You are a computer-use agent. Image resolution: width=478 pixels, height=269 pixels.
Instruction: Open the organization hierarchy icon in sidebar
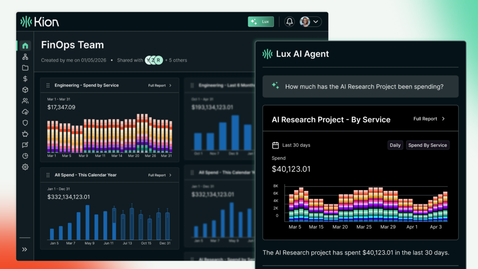25,57
